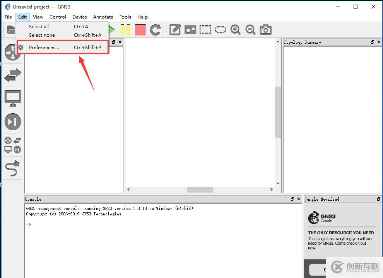The image size is (383, 278).
Task: Close the Topology Summary panel
Action: pos(379,42)
